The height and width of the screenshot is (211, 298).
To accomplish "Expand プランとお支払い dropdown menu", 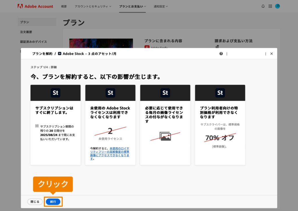I will (x=132, y=6).
